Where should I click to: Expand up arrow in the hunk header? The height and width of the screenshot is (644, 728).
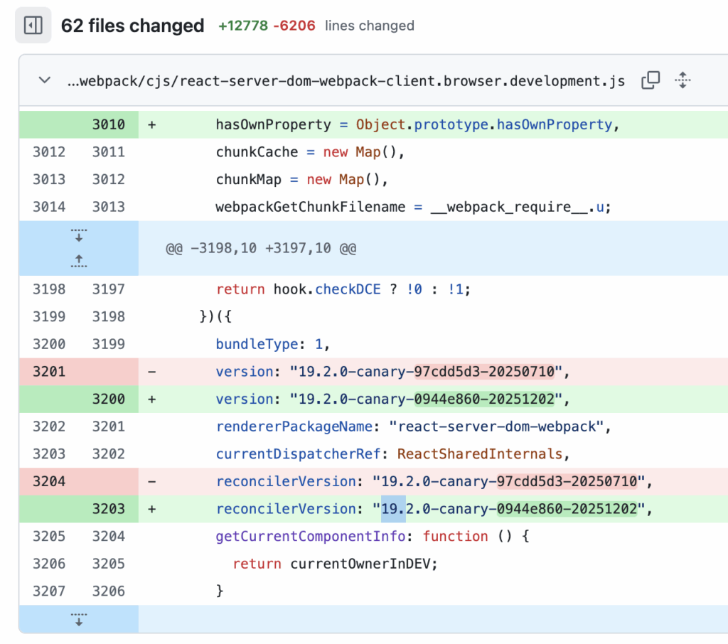point(79,261)
